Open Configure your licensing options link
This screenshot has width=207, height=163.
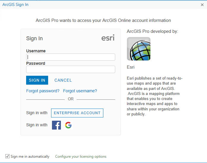click(81, 156)
